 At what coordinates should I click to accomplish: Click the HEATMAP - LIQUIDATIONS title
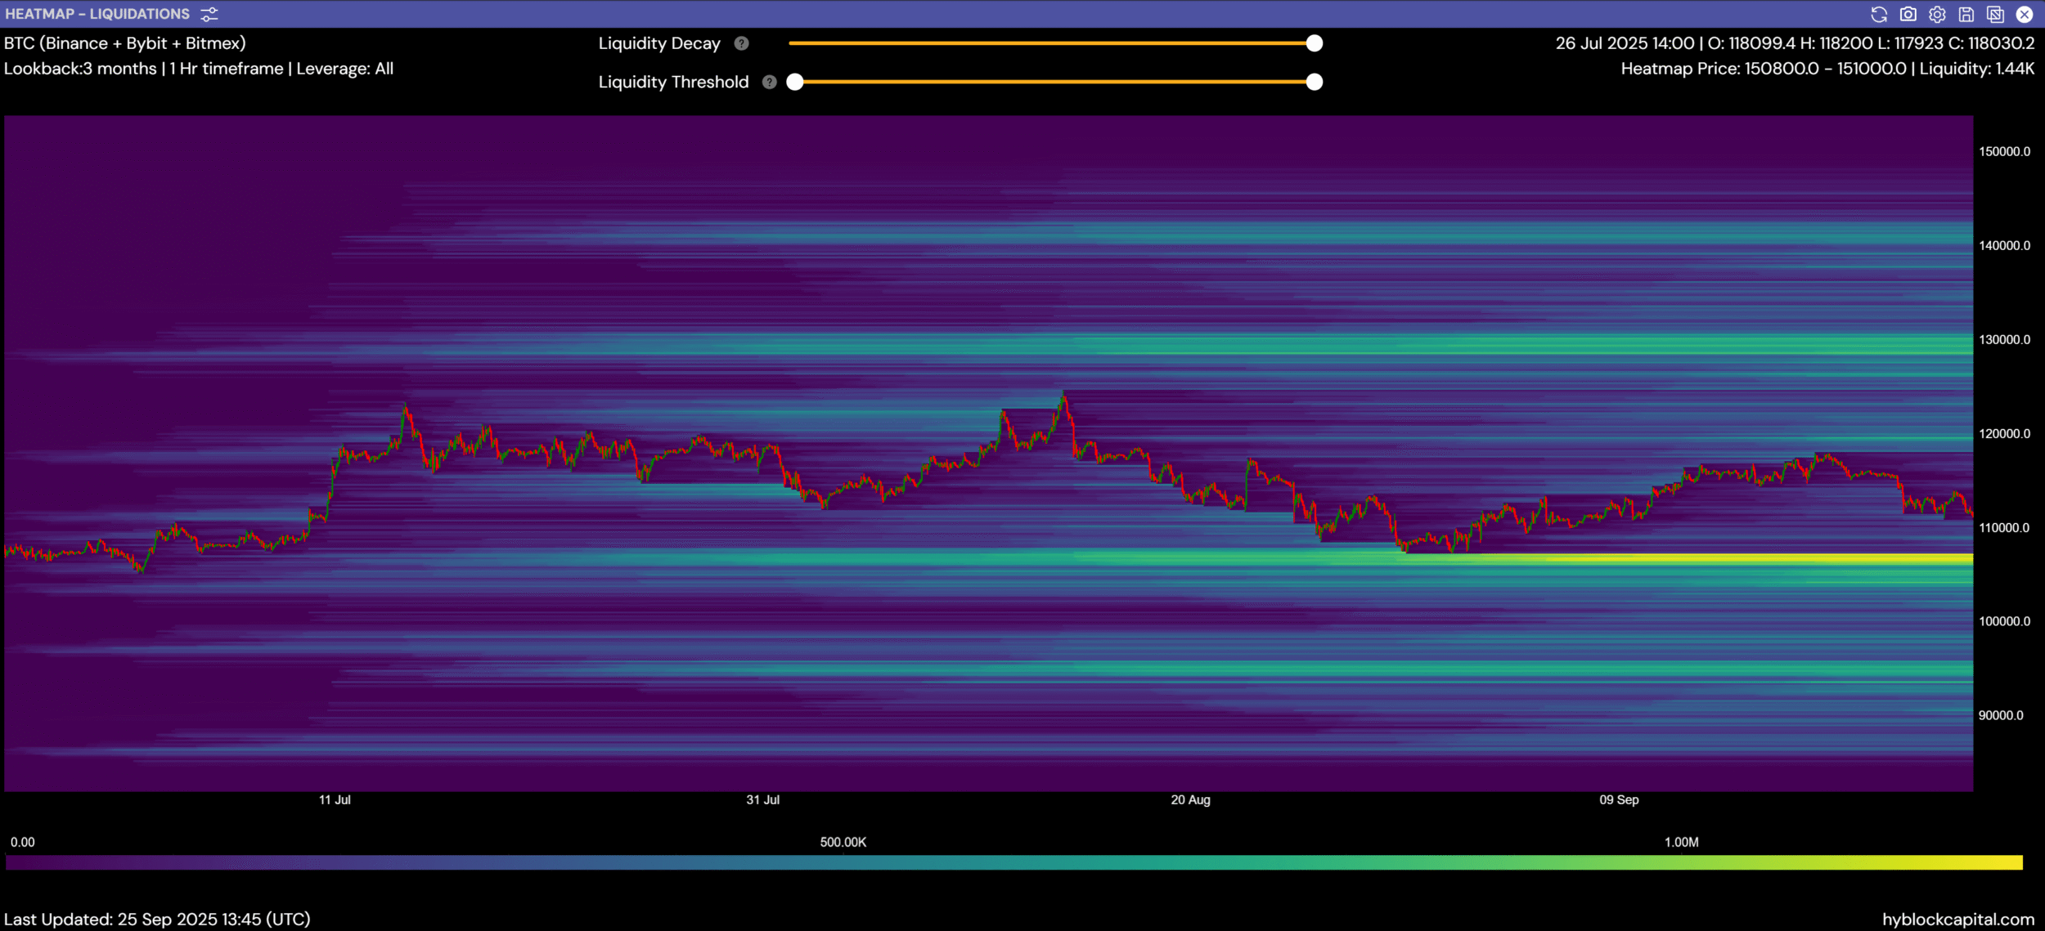(x=97, y=14)
